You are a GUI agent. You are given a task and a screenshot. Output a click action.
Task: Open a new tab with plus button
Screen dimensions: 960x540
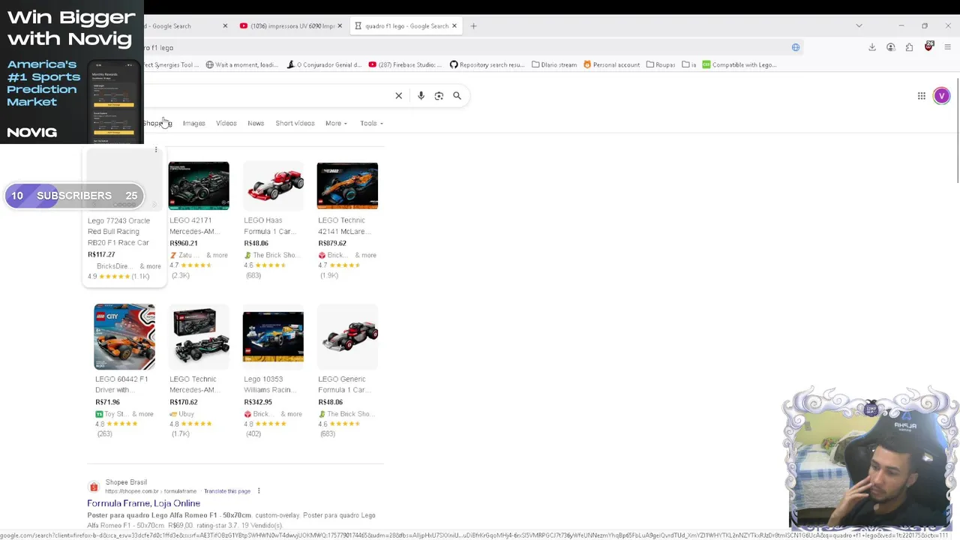coord(473,25)
